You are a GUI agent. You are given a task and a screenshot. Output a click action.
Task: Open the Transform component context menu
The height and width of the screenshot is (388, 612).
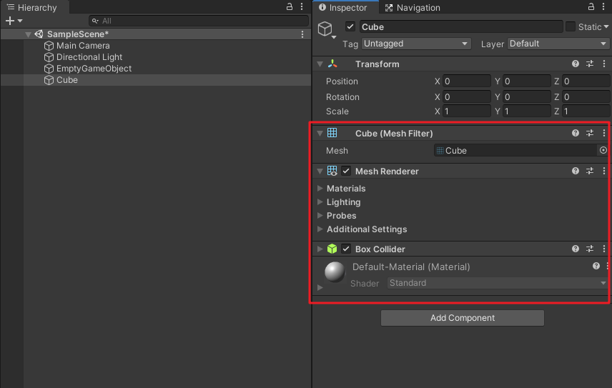[604, 64]
